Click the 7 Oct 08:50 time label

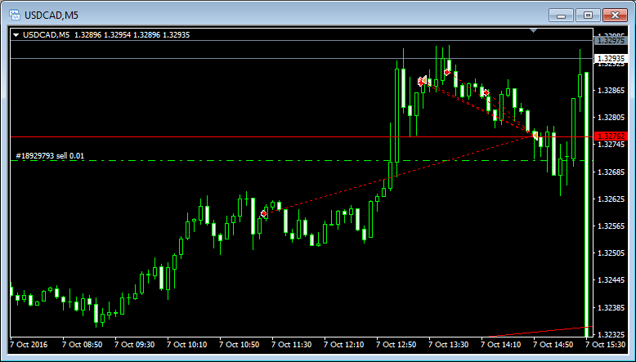(x=83, y=345)
